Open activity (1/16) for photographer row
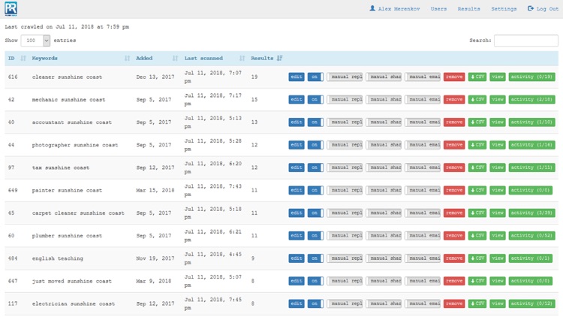 click(x=531, y=145)
